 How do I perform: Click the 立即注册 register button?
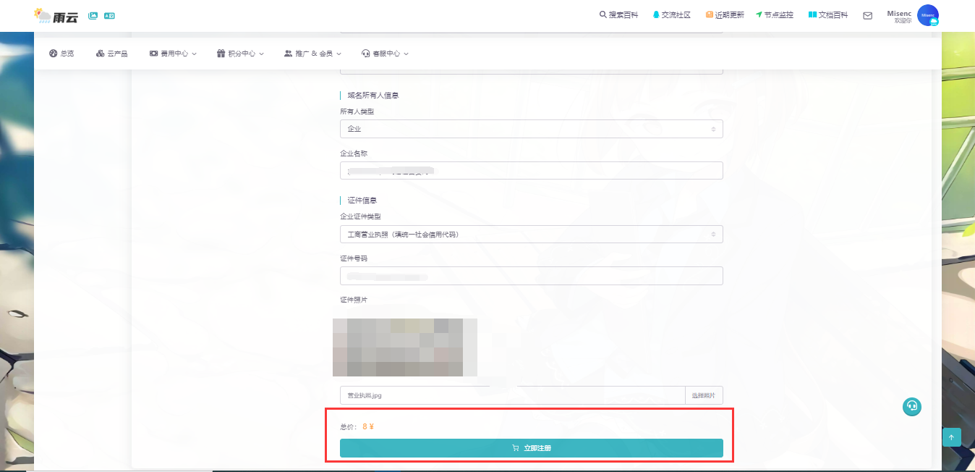coord(531,448)
